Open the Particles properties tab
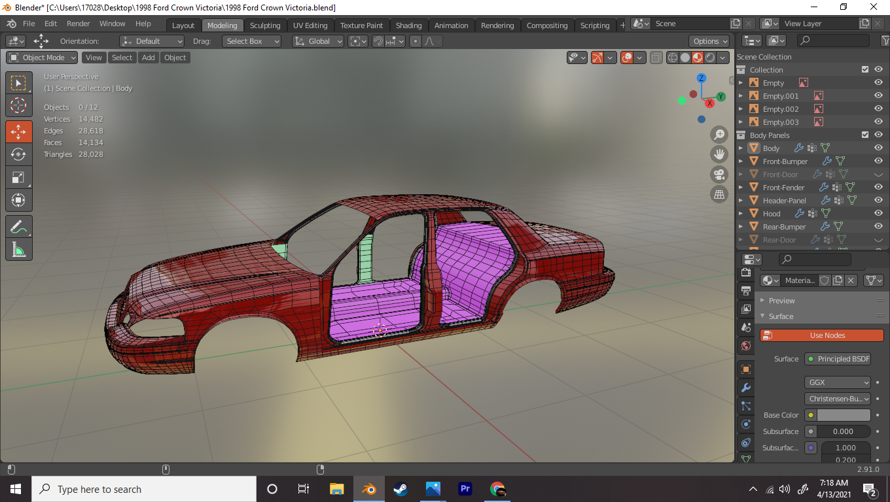Image resolution: width=890 pixels, height=502 pixels. (x=745, y=406)
